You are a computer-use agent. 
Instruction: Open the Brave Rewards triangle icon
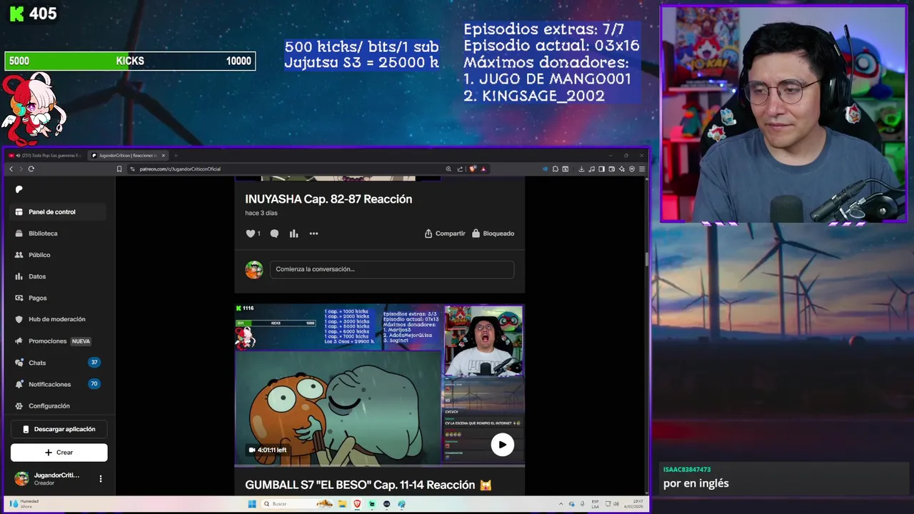click(x=483, y=169)
